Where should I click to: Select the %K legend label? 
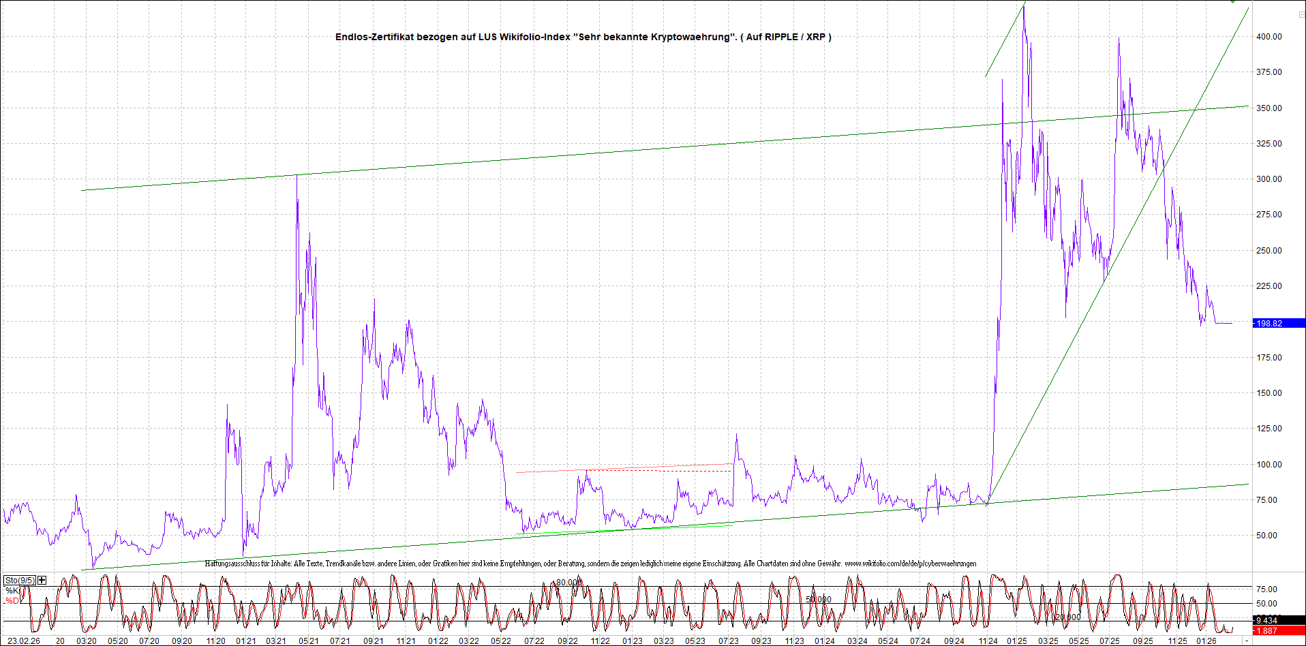pos(12,591)
